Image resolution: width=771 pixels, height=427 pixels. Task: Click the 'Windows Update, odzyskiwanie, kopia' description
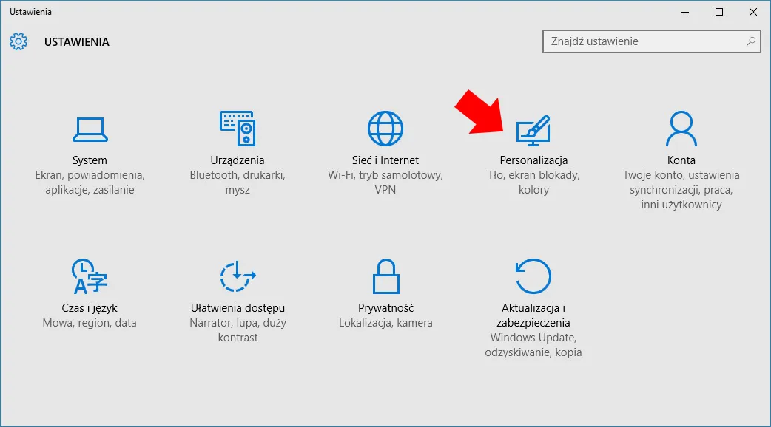click(x=533, y=345)
